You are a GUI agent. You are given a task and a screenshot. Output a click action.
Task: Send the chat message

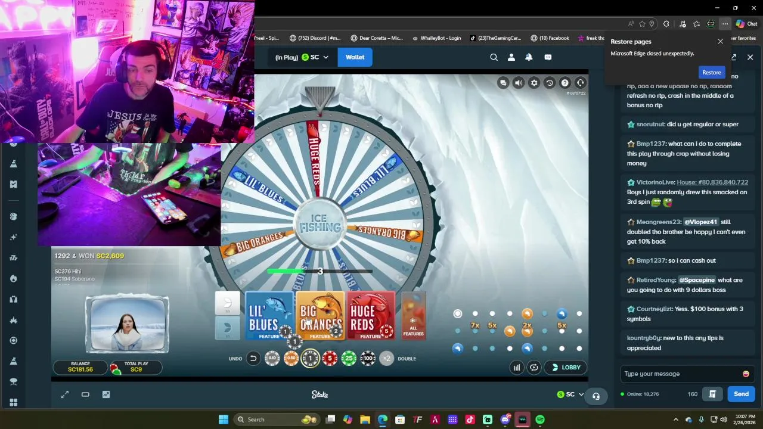pyautogui.click(x=741, y=394)
